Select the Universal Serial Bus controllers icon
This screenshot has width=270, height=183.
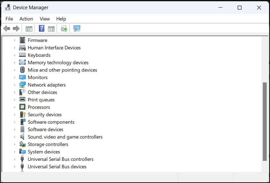pyautogui.click(x=22, y=159)
